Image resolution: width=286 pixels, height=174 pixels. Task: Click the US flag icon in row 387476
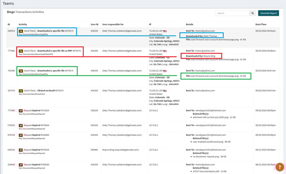[x=164, y=90]
